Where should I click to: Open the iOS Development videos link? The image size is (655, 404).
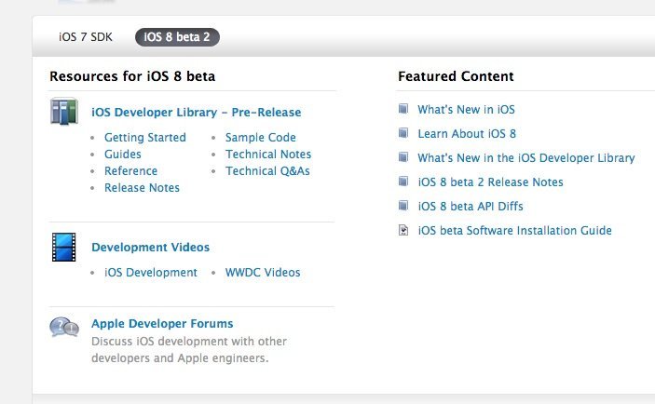click(150, 273)
